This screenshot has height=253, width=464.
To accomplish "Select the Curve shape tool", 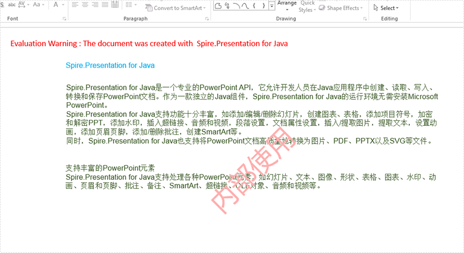I will tap(245, 6).
